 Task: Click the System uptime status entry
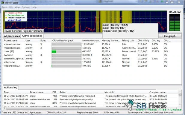coord(151,113)
